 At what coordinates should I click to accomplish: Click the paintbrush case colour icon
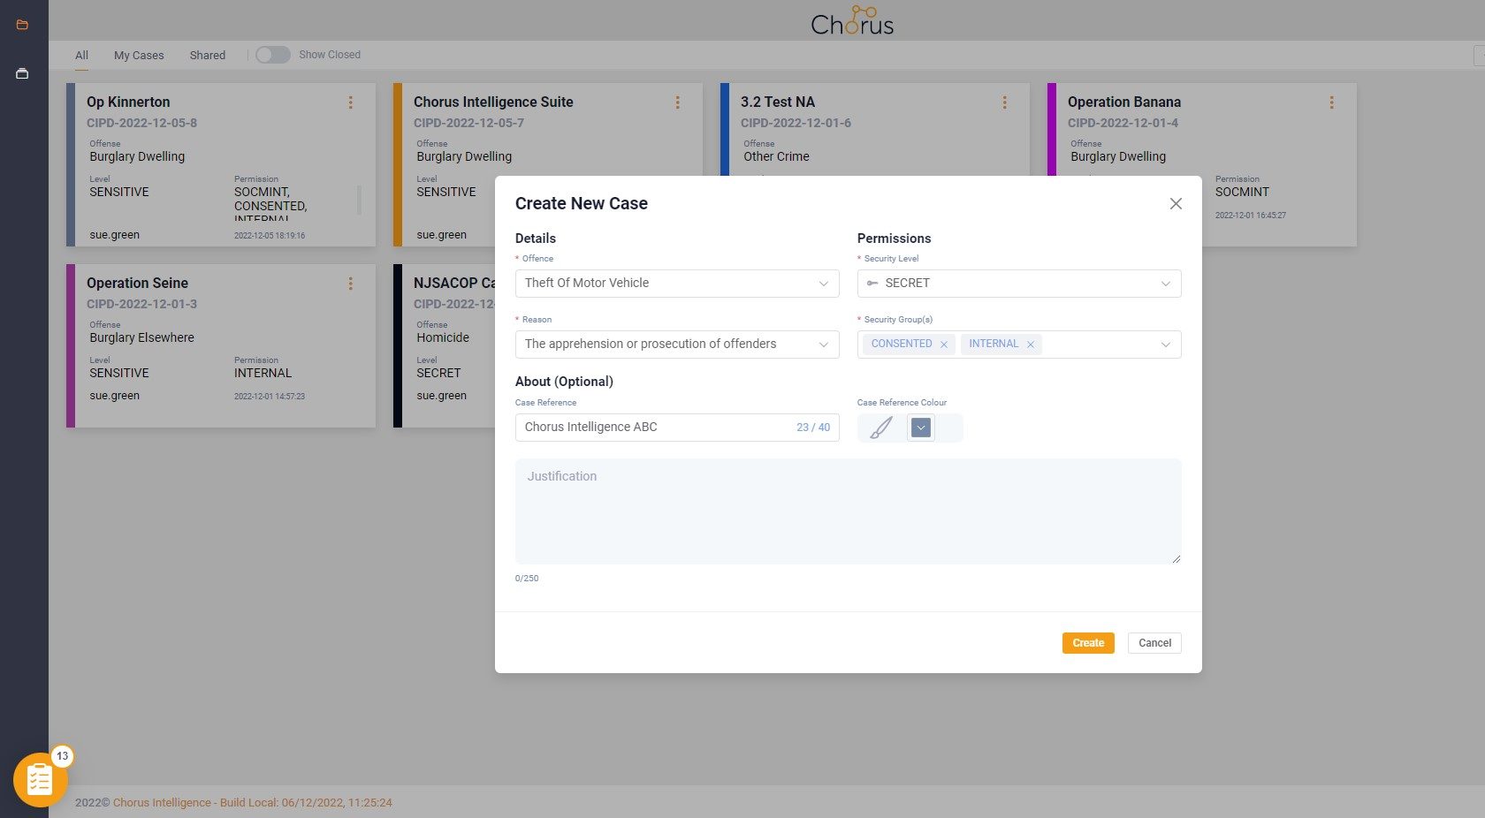click(x=881, y=428)
